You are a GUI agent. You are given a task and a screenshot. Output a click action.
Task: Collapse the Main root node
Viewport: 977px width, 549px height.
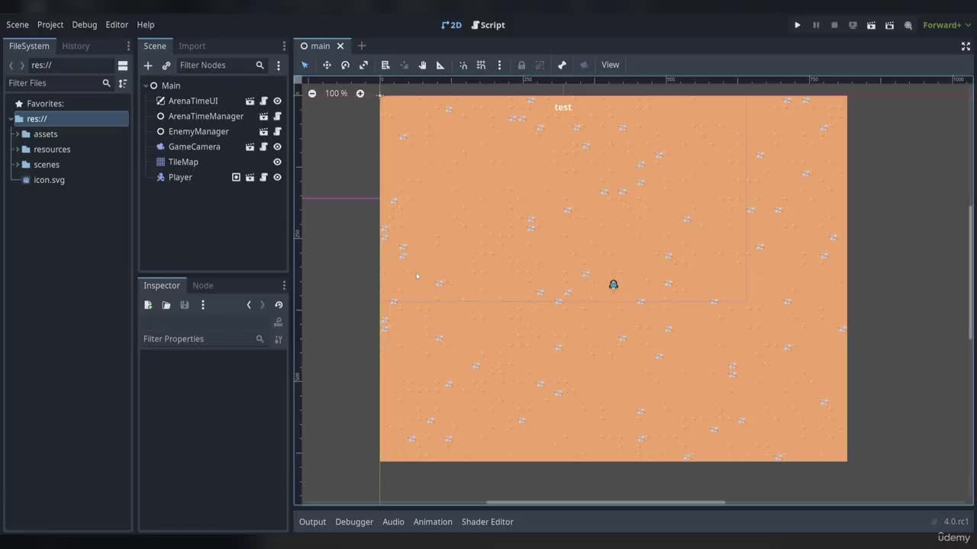146,85
